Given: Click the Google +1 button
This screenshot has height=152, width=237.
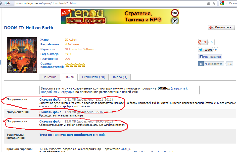Looking at the screenshot, I should tap(203, 42).
